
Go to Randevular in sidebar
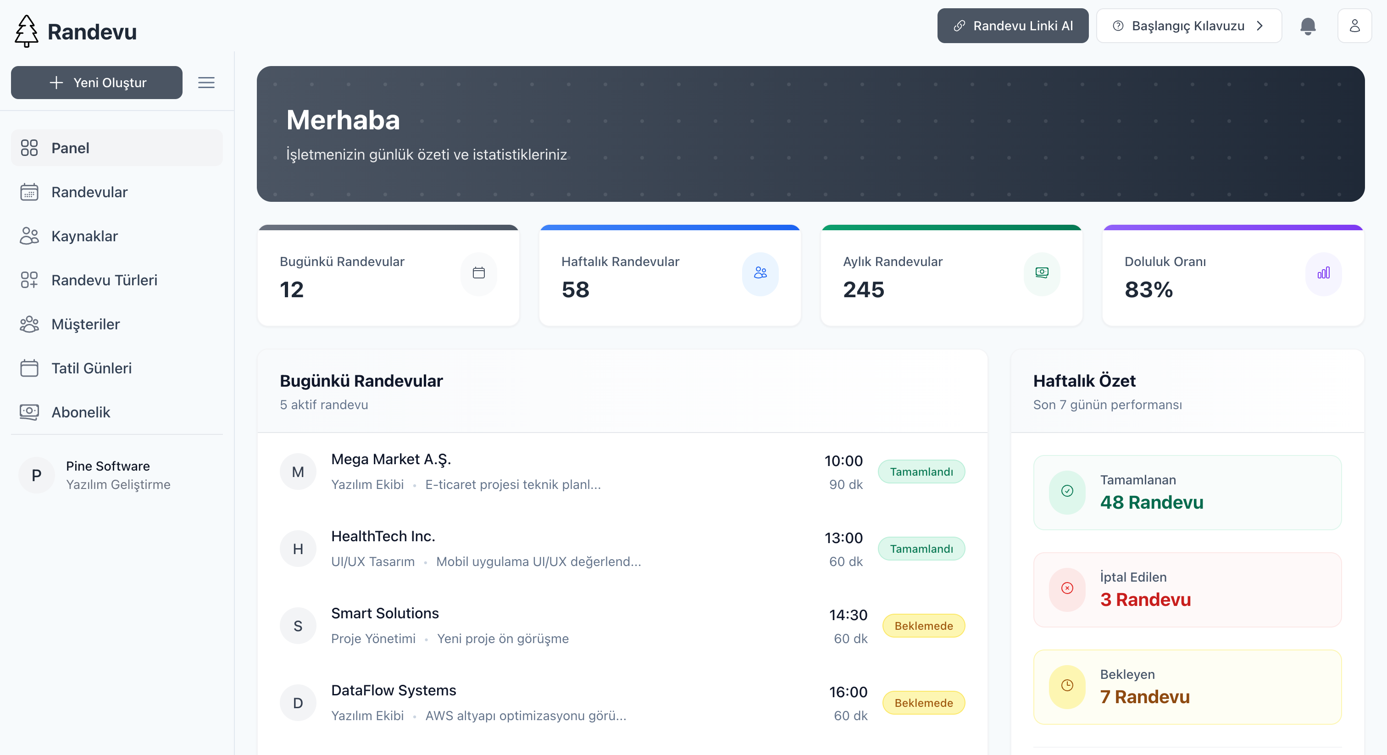tap(89, 192)
